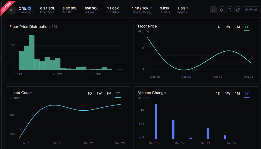Screen dimensions: 261x149
Task: Click the external link share icon
Action: point(238,10)
